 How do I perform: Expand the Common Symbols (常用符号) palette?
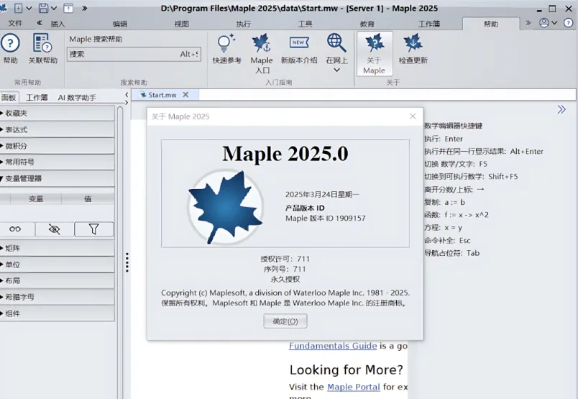(x=57, y=162)
